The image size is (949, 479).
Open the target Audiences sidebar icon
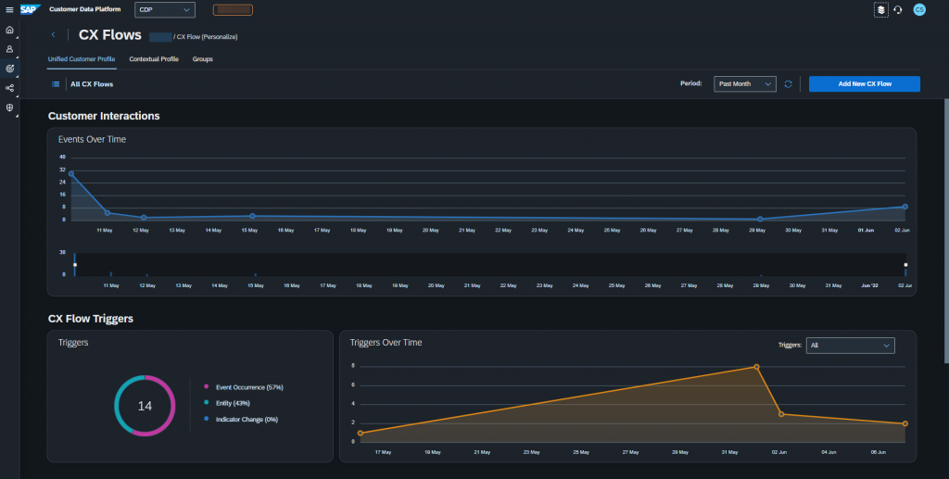click(9, 69)
